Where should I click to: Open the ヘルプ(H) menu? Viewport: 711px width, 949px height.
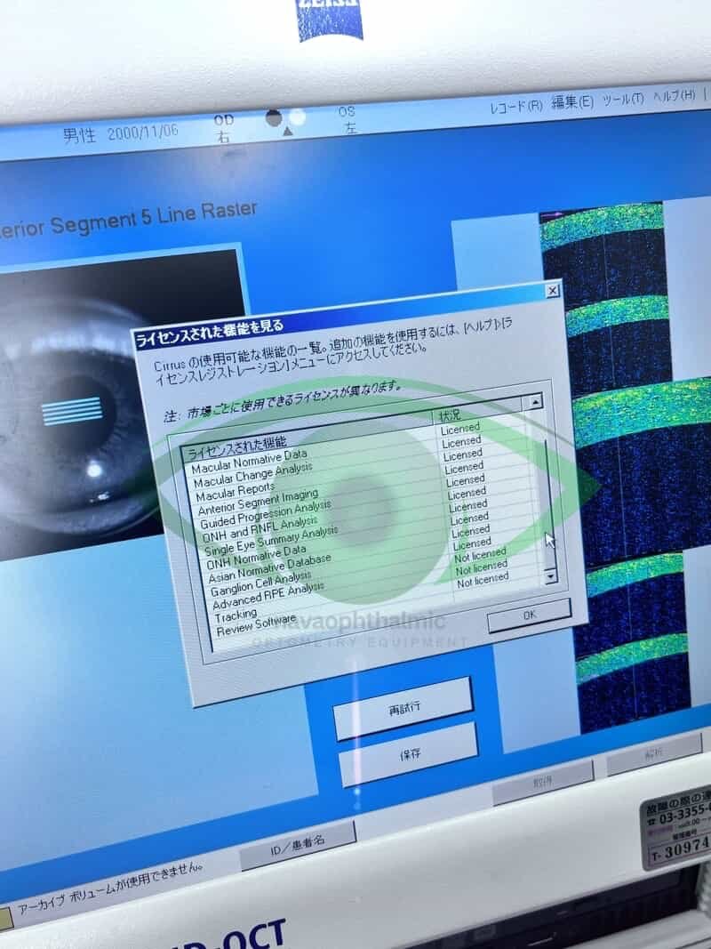tap(675, 96)
